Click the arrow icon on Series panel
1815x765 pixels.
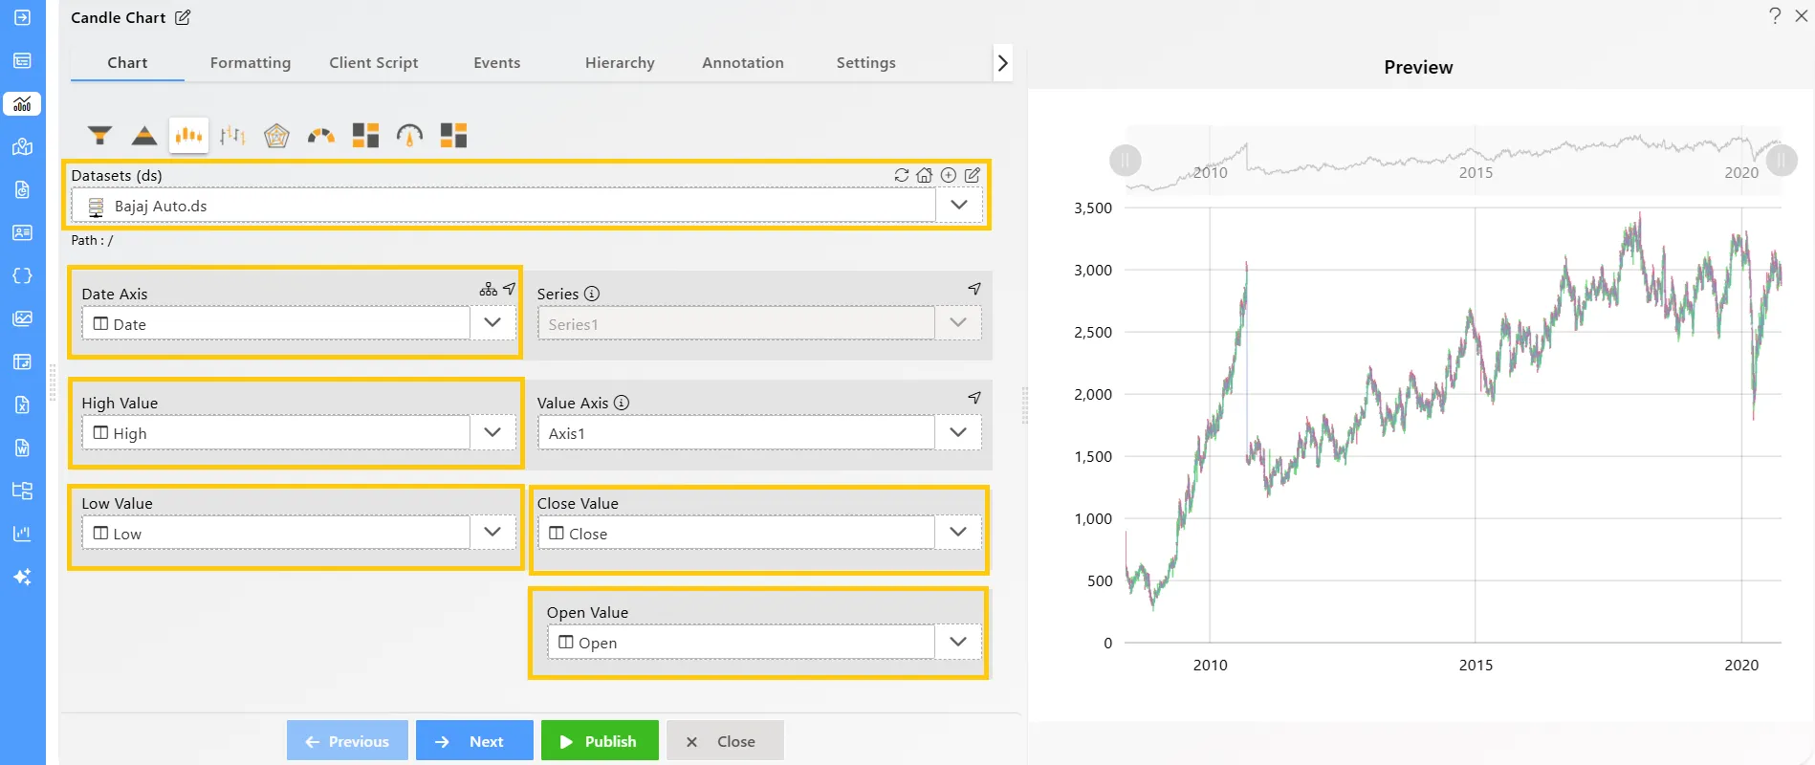click(x=974, y=289)
